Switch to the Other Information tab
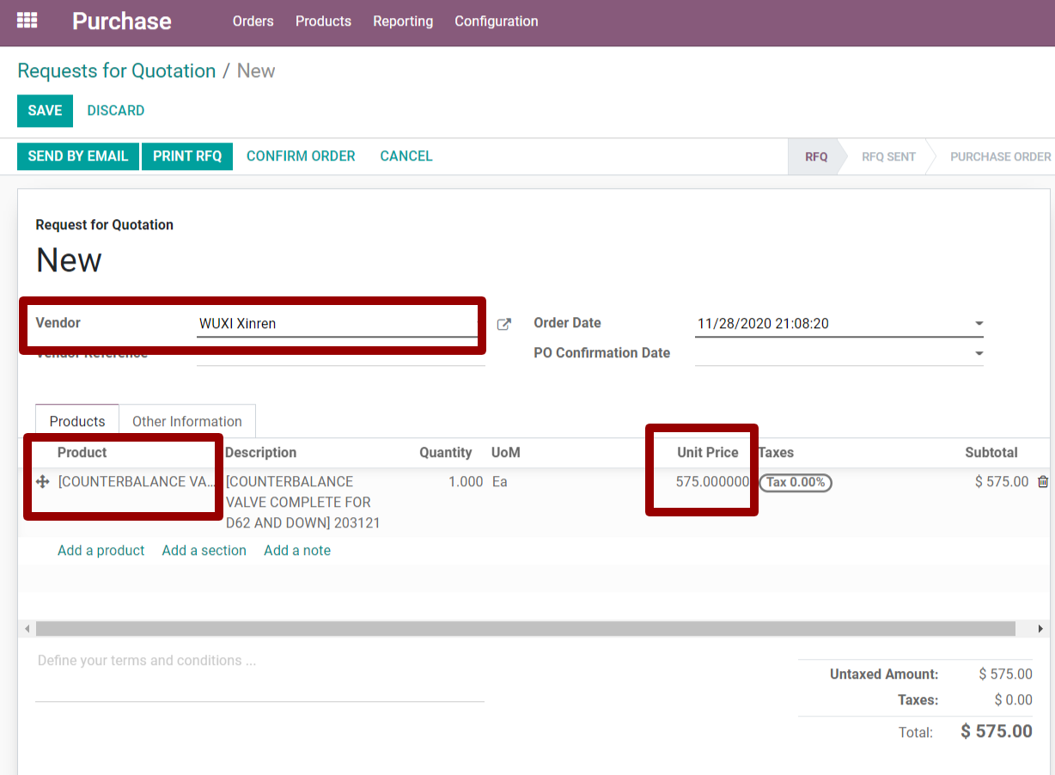Image resolution: width=1055 pixels, height=775 pixels. [186, 421]
